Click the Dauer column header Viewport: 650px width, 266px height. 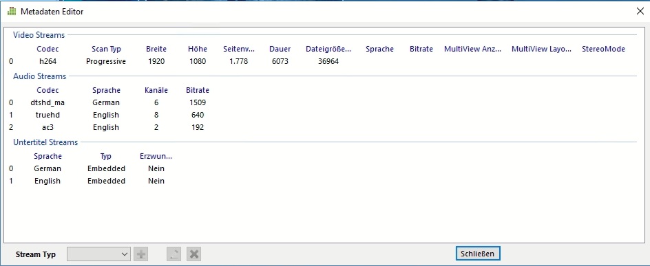pos(280,49)
